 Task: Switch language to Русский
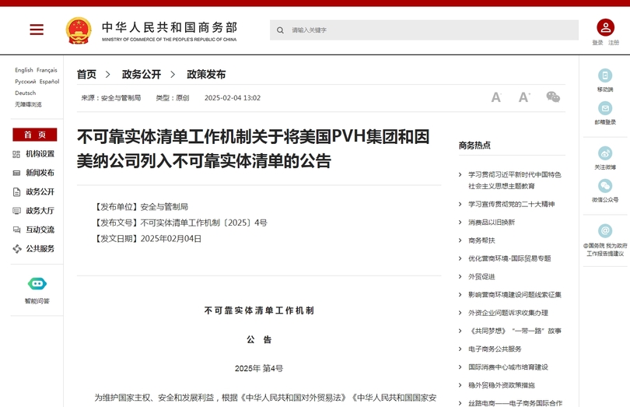pos(26,82)
